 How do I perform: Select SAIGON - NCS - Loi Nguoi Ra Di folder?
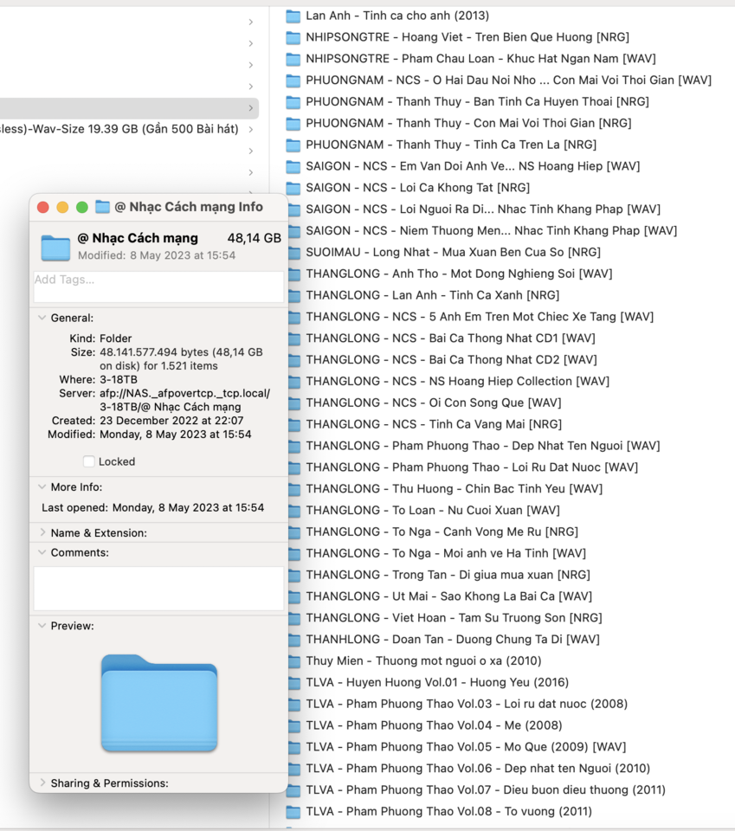[x=483, y=209]
